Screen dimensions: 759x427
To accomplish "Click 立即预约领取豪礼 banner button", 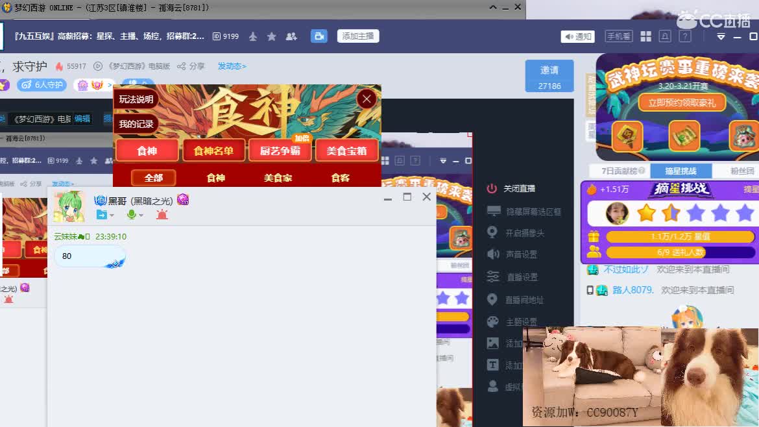I will pyautogui.click(x=682, y=103).
